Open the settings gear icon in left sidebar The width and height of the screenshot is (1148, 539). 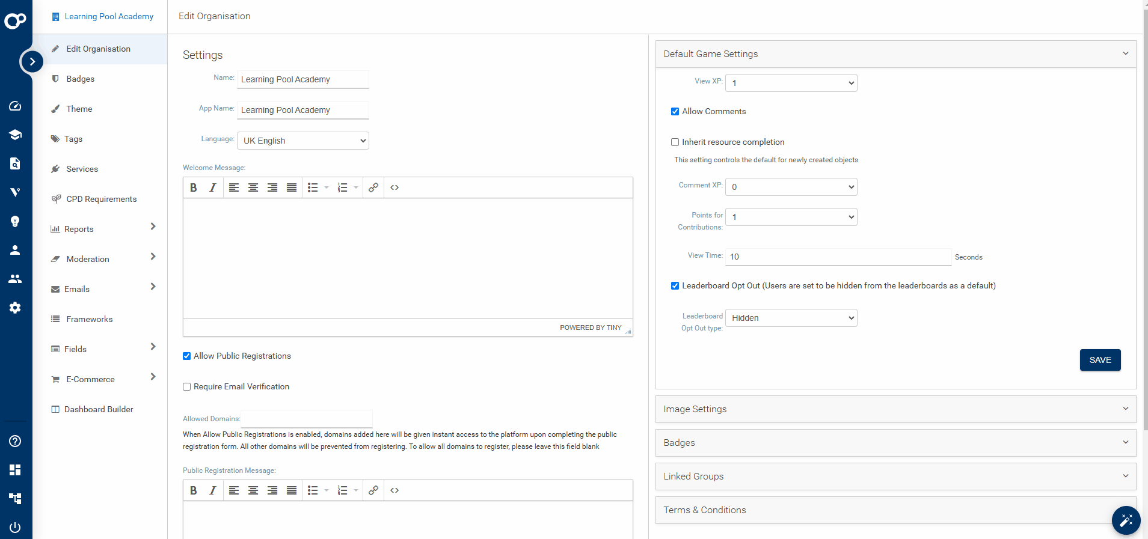click(15, 308)
